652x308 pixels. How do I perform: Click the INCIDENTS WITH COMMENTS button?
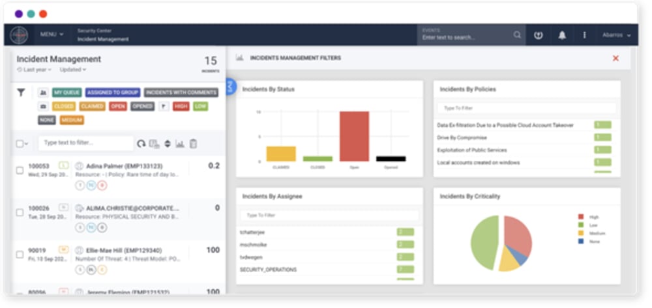(x=181, y=92)
